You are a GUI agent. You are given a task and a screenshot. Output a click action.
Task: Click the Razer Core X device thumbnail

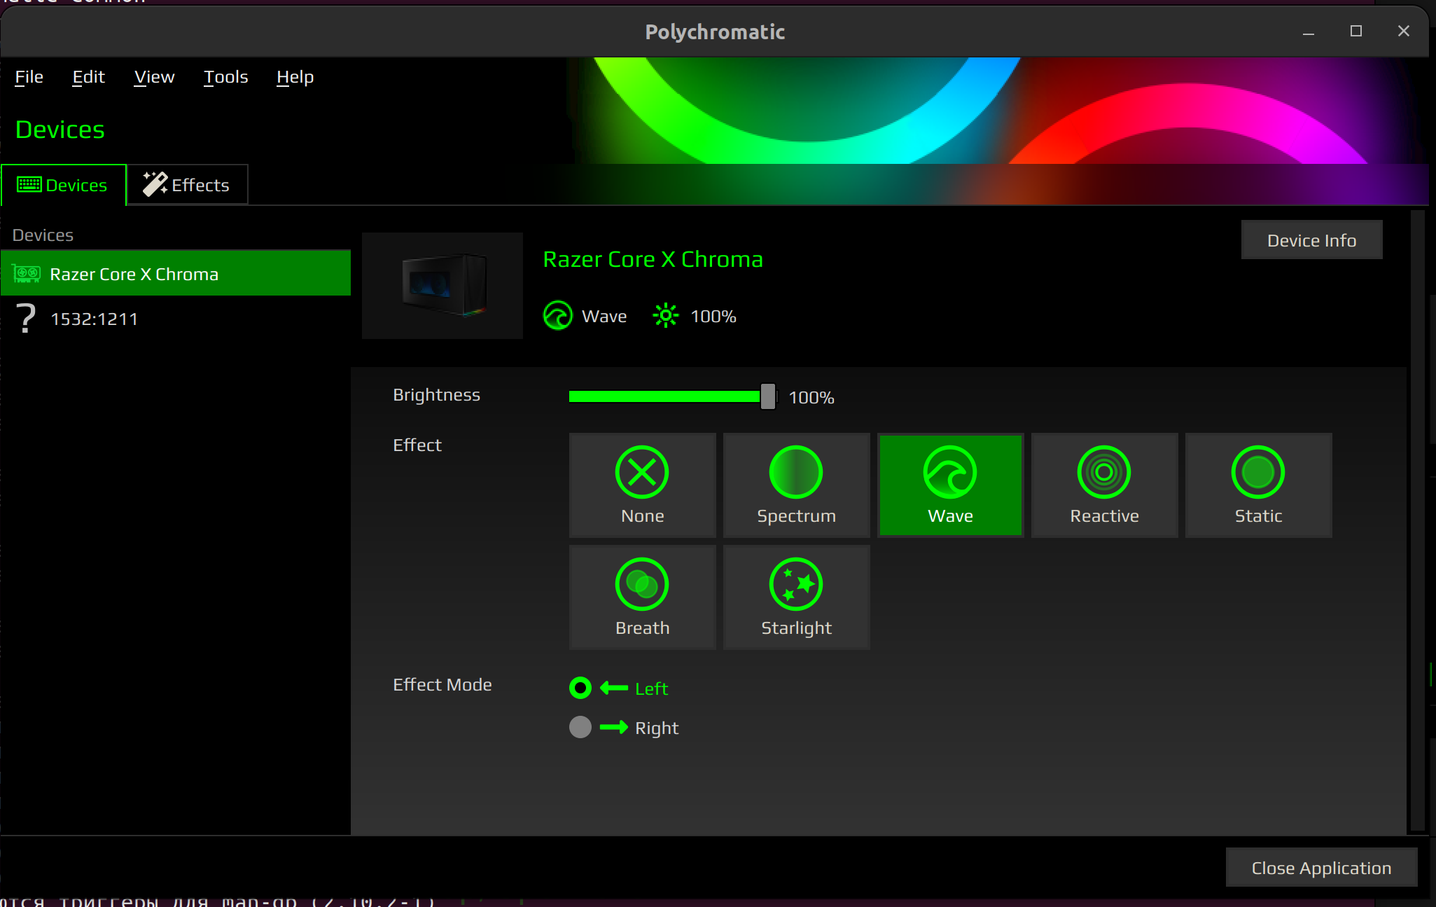(x=442, y=286)
